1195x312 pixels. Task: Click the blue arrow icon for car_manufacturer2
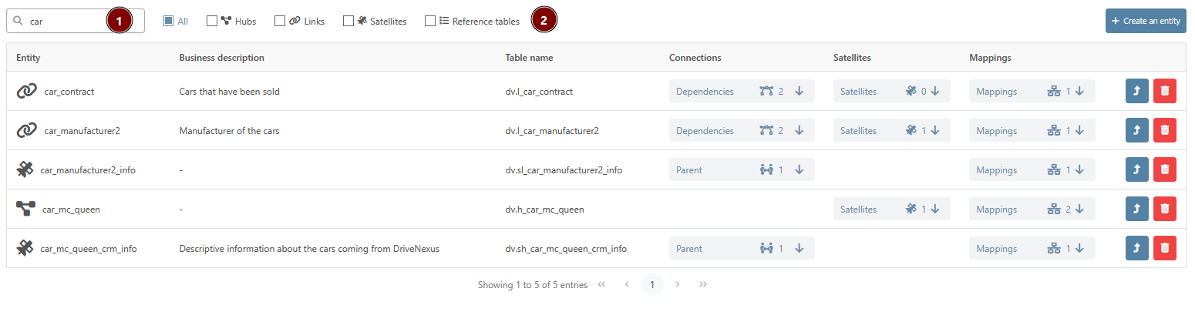tap(1136, 130)
